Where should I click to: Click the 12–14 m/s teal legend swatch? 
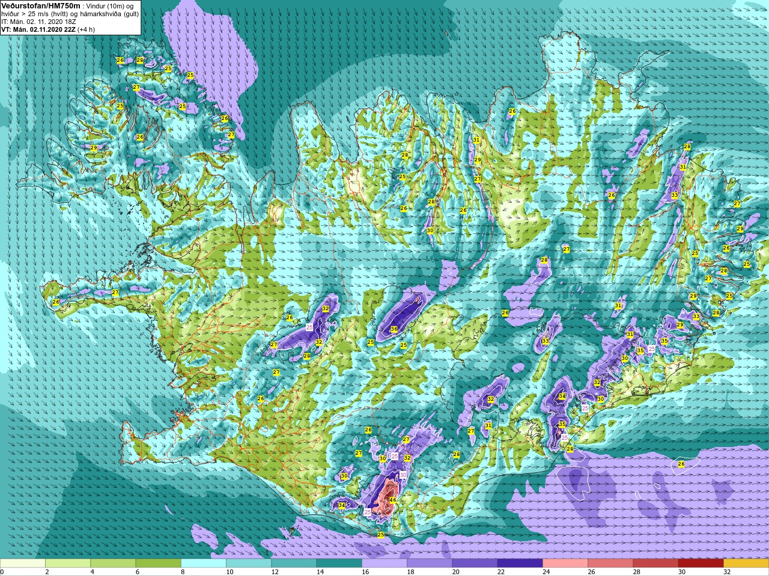pyautogui.click(x=294, y=563)
